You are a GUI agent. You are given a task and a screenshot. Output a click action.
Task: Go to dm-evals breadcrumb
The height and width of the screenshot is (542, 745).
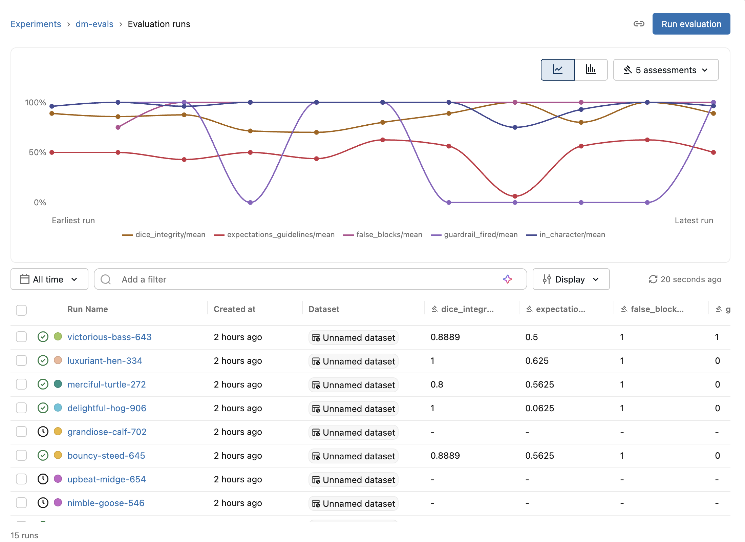94,24
